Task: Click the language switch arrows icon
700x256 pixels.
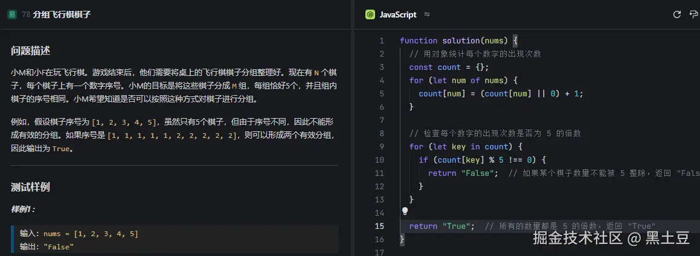Action: point(427,14)
